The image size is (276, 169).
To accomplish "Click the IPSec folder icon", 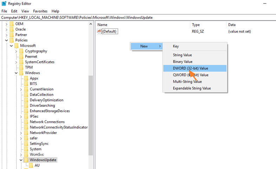I will (26, 117).
